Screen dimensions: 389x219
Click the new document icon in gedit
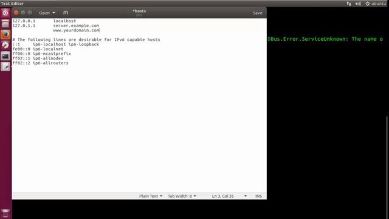[66, 13]
